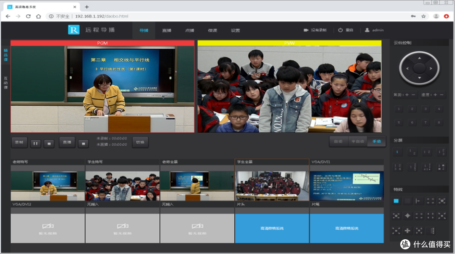Recall PTZ preset position 6

[x=412, y=123]
